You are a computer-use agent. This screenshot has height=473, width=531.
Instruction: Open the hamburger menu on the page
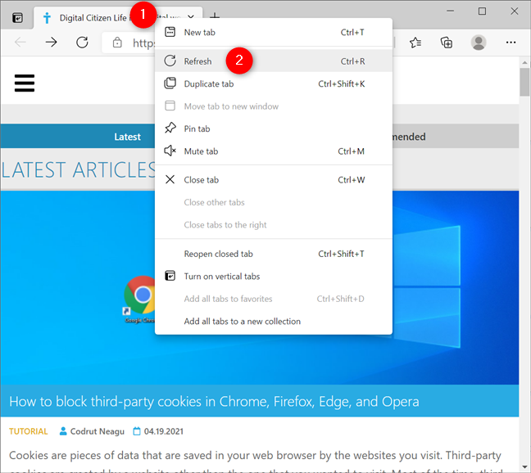click(x=25, y=83)
